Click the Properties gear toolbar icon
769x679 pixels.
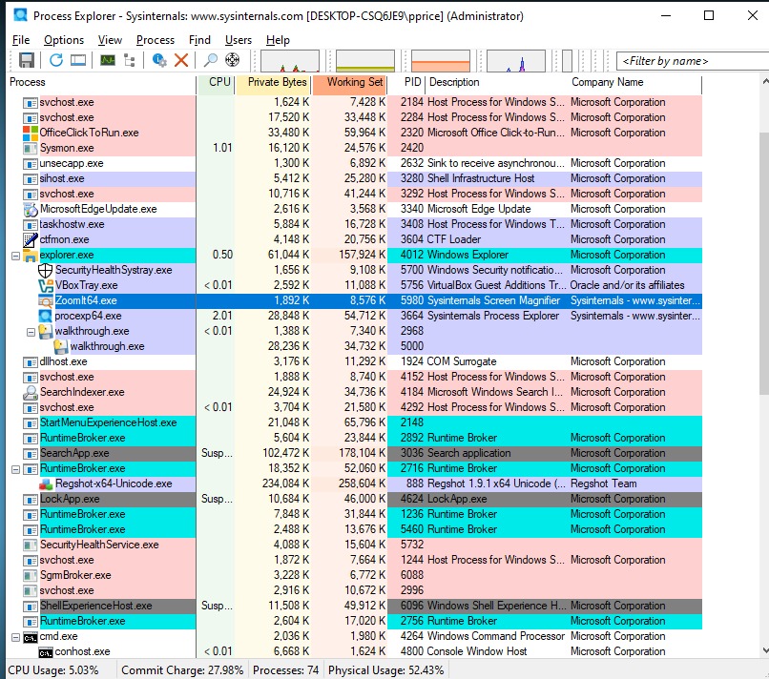coord(159,60)
